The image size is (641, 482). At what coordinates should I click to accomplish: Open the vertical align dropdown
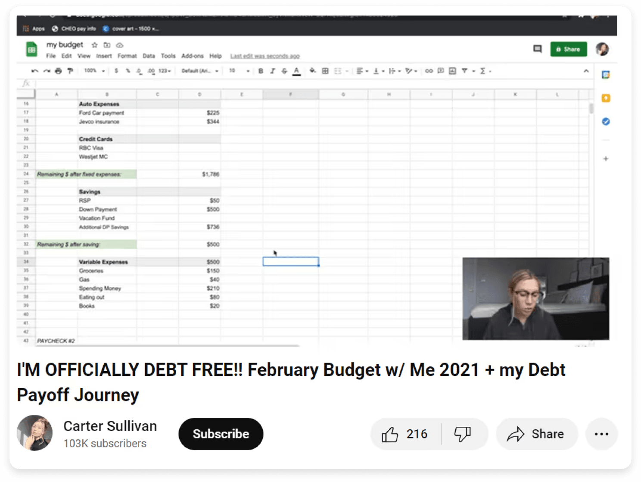pos(379,71)
